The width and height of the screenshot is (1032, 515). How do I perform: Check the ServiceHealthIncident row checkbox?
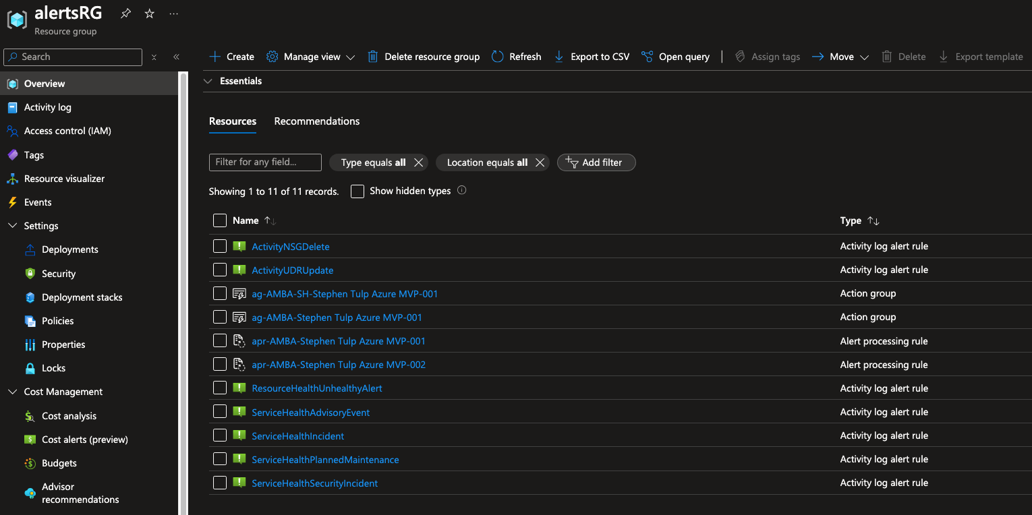(x=220, y=435)
